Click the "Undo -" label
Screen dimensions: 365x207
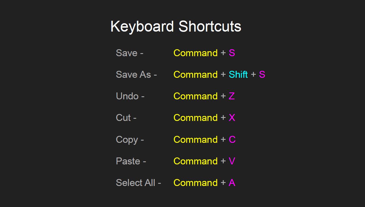(130, 96)
